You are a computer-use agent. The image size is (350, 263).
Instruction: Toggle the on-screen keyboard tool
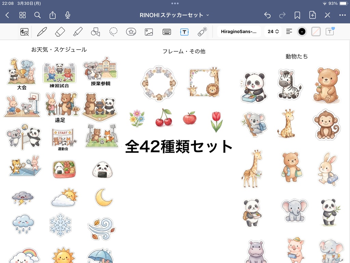(x=166, y=32)
